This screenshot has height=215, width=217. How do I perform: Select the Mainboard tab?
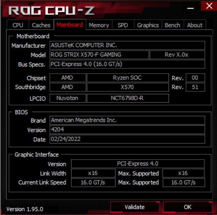coord(70,24)
